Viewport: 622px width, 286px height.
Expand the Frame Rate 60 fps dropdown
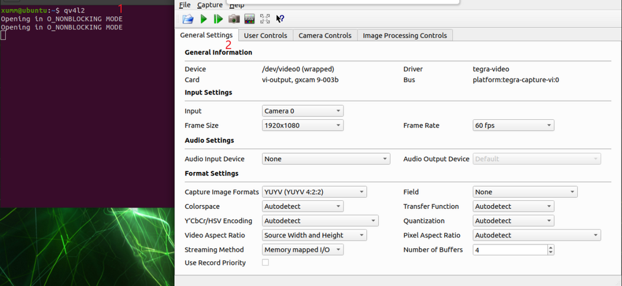coord(514,125)
